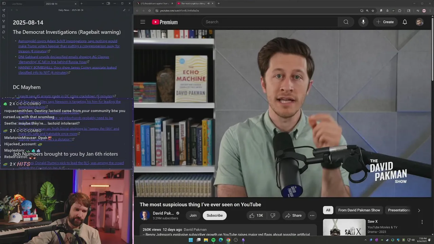Click Join channel membership button
Image resolution: width=434 pixels, height=244 pixels.
point(193,216)
